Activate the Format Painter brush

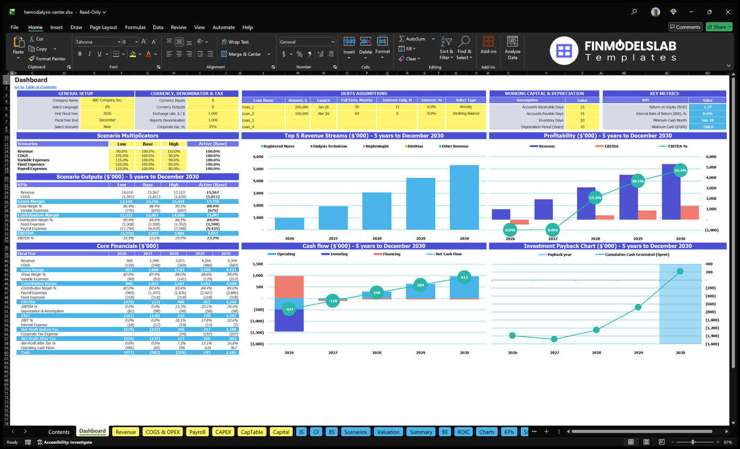pyautogui.click(x=32, y=59)
